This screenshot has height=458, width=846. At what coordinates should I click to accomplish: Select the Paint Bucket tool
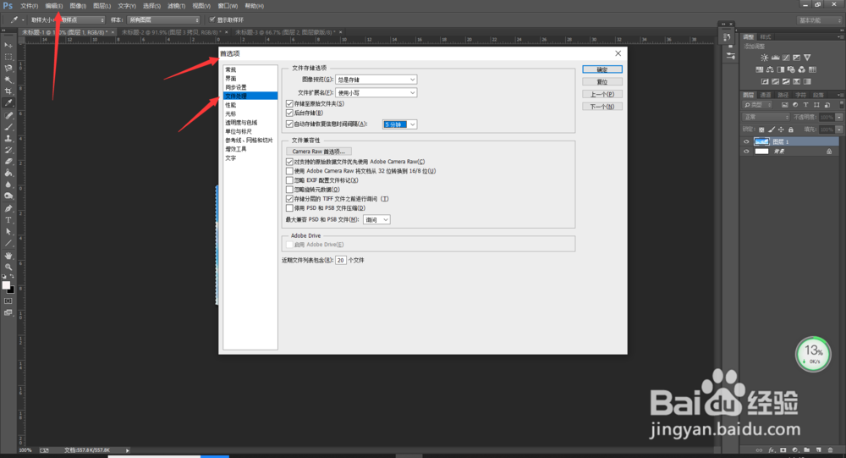(8, 173)
